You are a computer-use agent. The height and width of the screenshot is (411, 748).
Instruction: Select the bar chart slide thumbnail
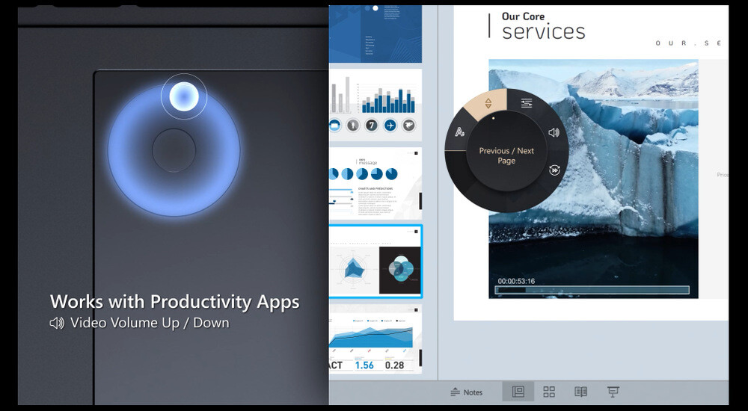click(375, 103)
